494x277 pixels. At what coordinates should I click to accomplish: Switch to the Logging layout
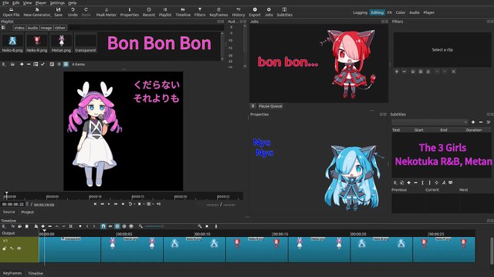(x=360, y=12)
